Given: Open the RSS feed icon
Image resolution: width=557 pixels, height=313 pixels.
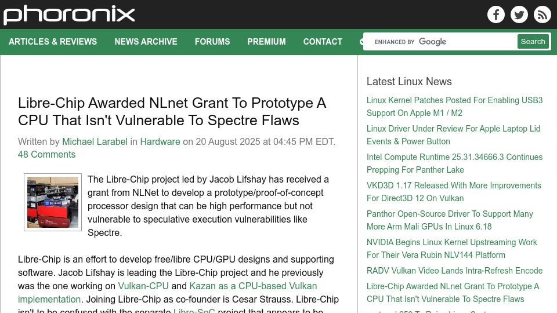Looking at the screenshot, I should 542,14.
